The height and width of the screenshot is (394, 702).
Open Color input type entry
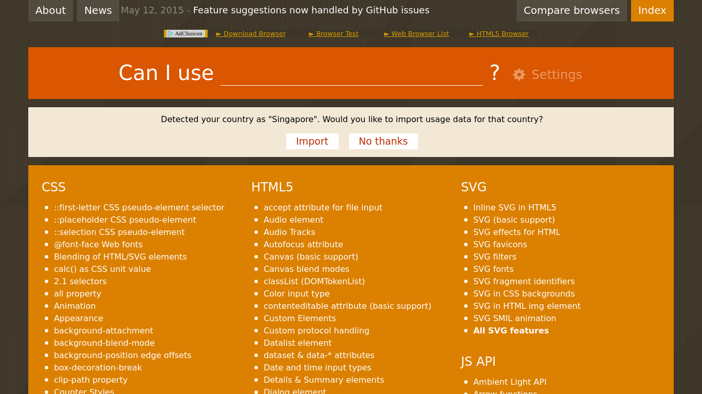(297, 294)
